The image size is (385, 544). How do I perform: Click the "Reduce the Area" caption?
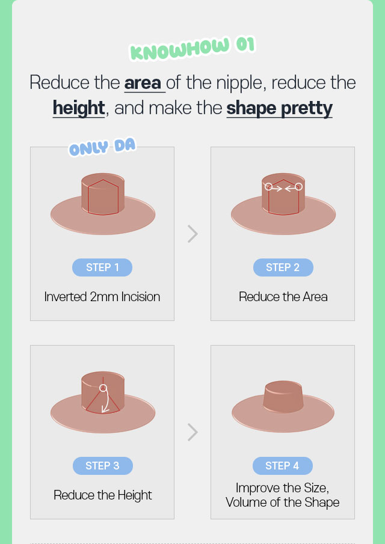(283, 296)
